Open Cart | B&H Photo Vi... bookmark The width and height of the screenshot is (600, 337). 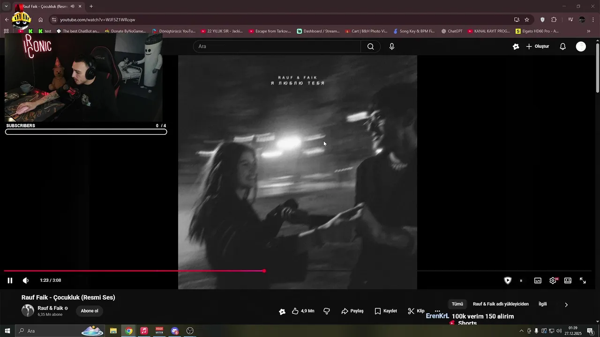click(x=366, y=31)
